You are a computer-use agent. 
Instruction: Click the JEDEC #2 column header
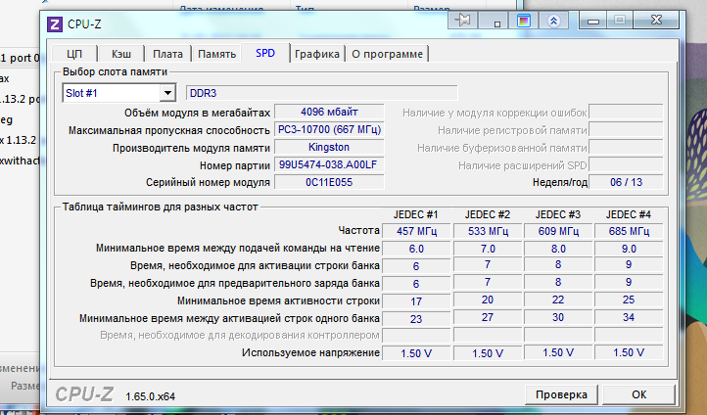pos(488,214)
